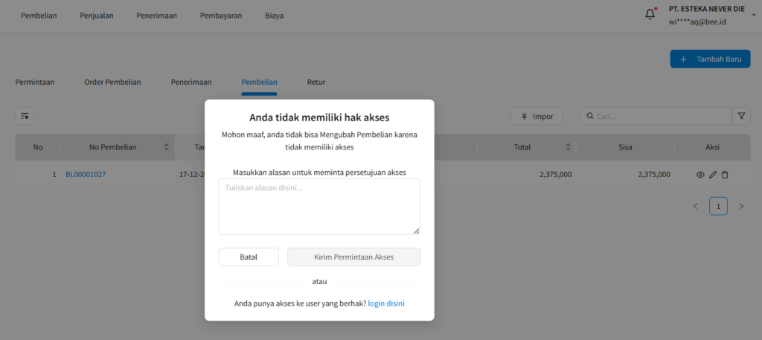
Task: Click the Impor button
Action: pos(537,117)
